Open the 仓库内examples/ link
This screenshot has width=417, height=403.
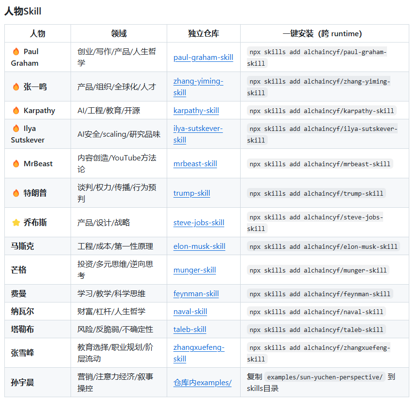[x=202, y=383]
